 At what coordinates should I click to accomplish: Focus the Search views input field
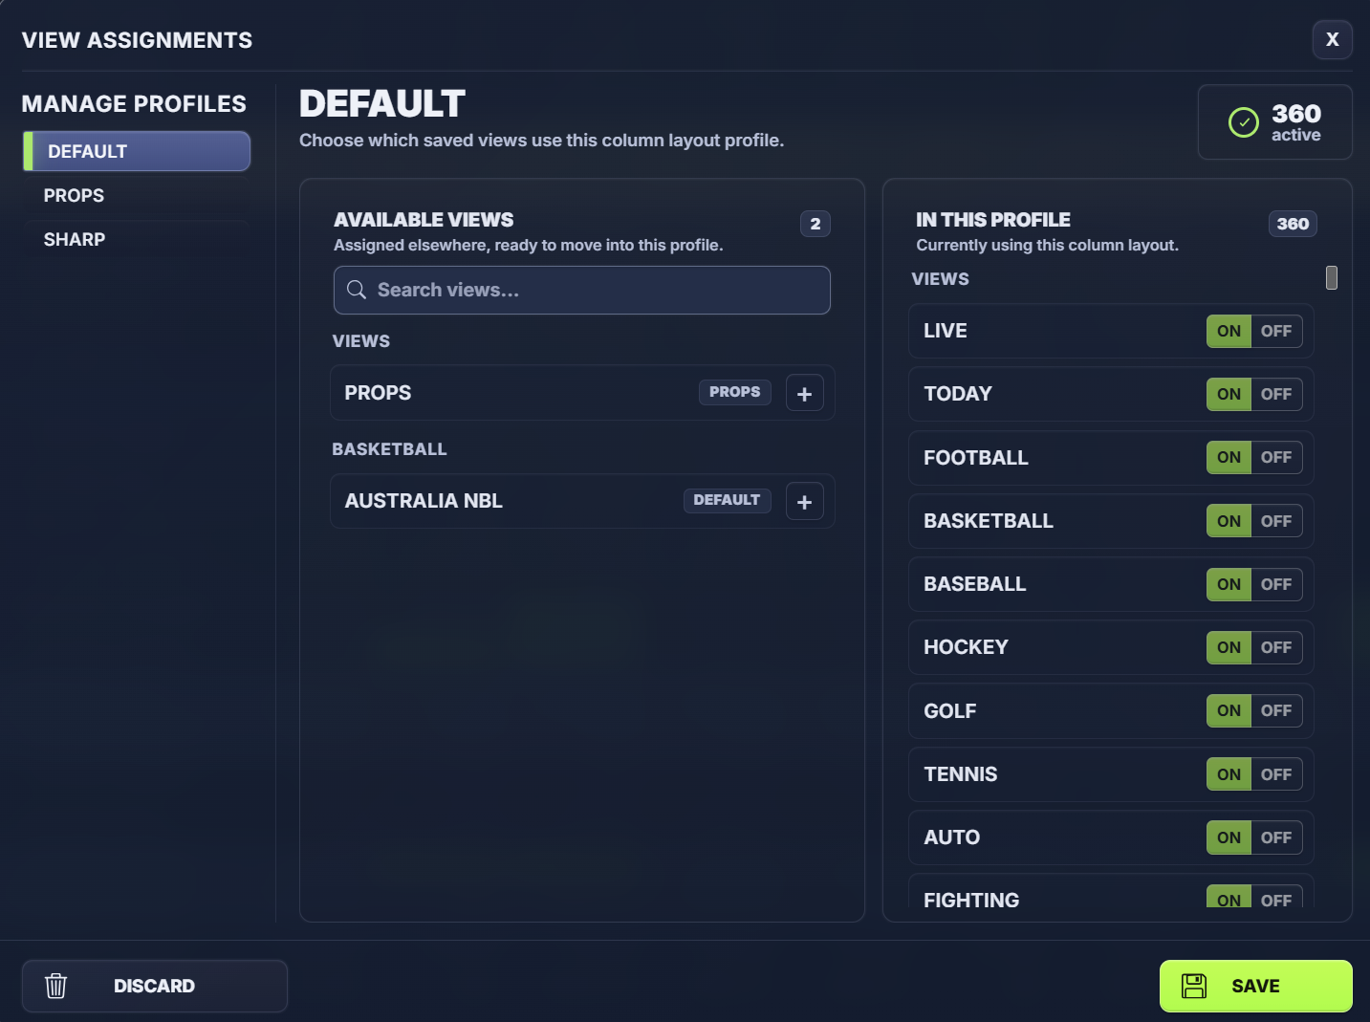click(581, 290)
